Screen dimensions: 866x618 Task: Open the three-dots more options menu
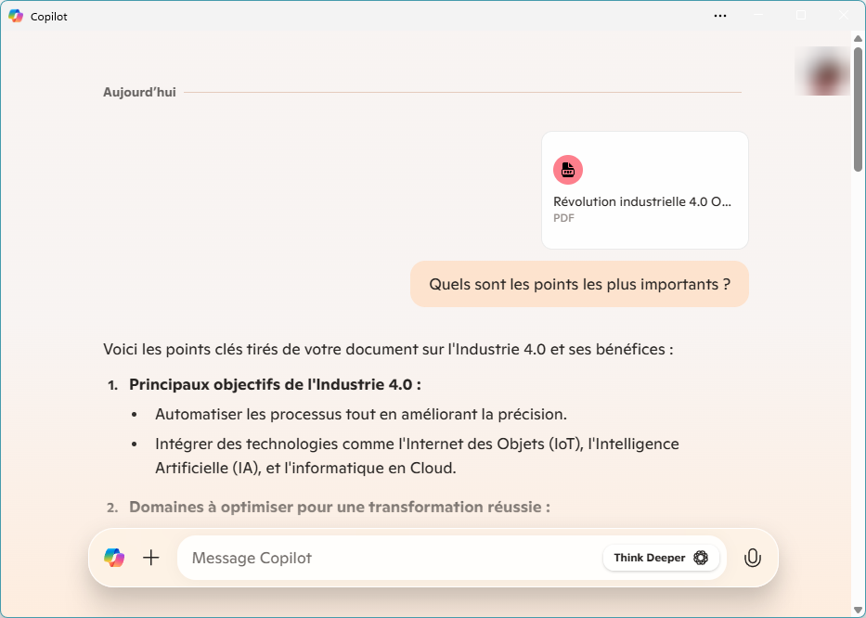[x=720, y=16]
